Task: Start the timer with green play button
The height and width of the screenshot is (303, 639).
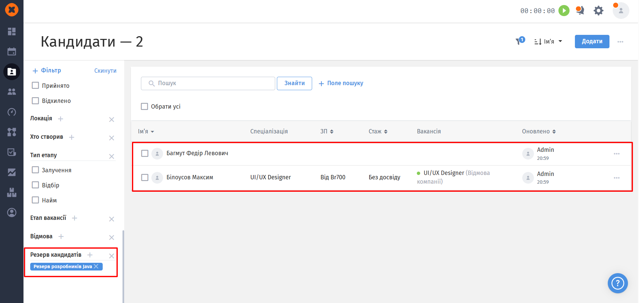Action: click(x=564, y=11)
